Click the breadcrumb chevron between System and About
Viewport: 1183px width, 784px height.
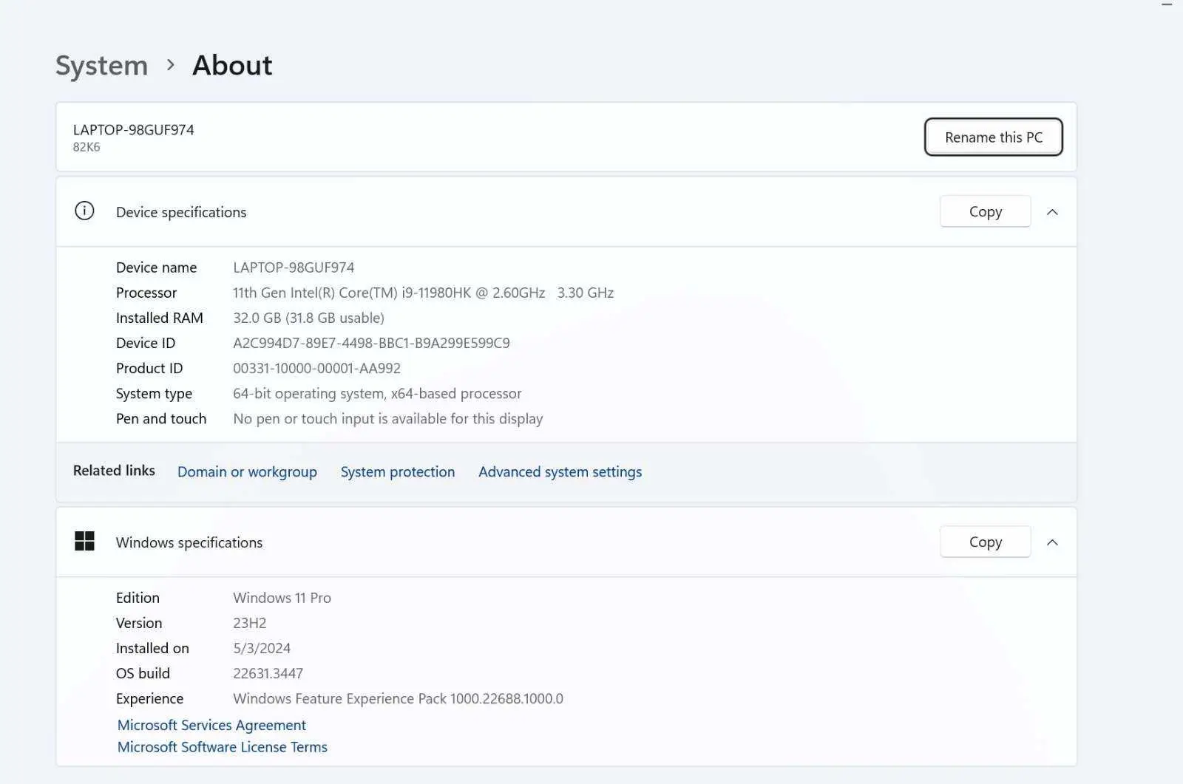coord(171,65)
